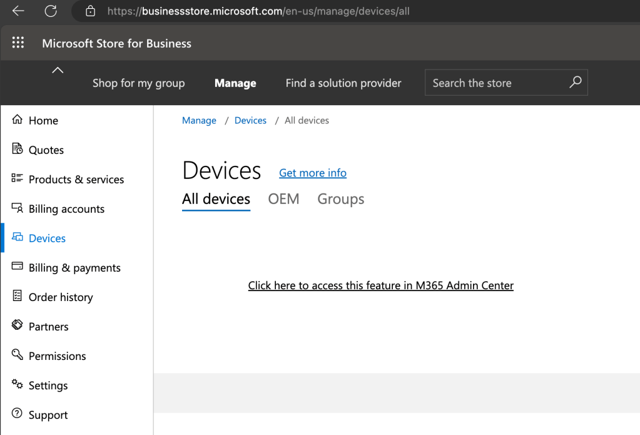Click the Billing accounts sidebar icon
Screen dimensions: 640x435
tap(17, 208)
